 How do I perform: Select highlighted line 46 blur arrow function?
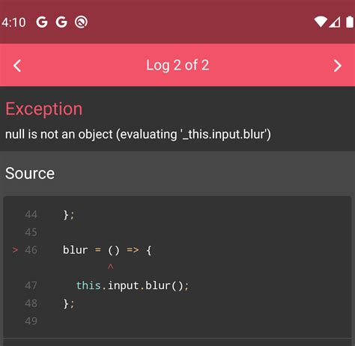point(107,250)
